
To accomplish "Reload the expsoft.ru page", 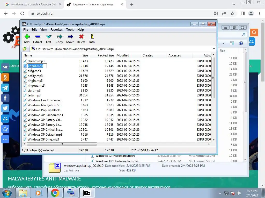I will point(22,13).
